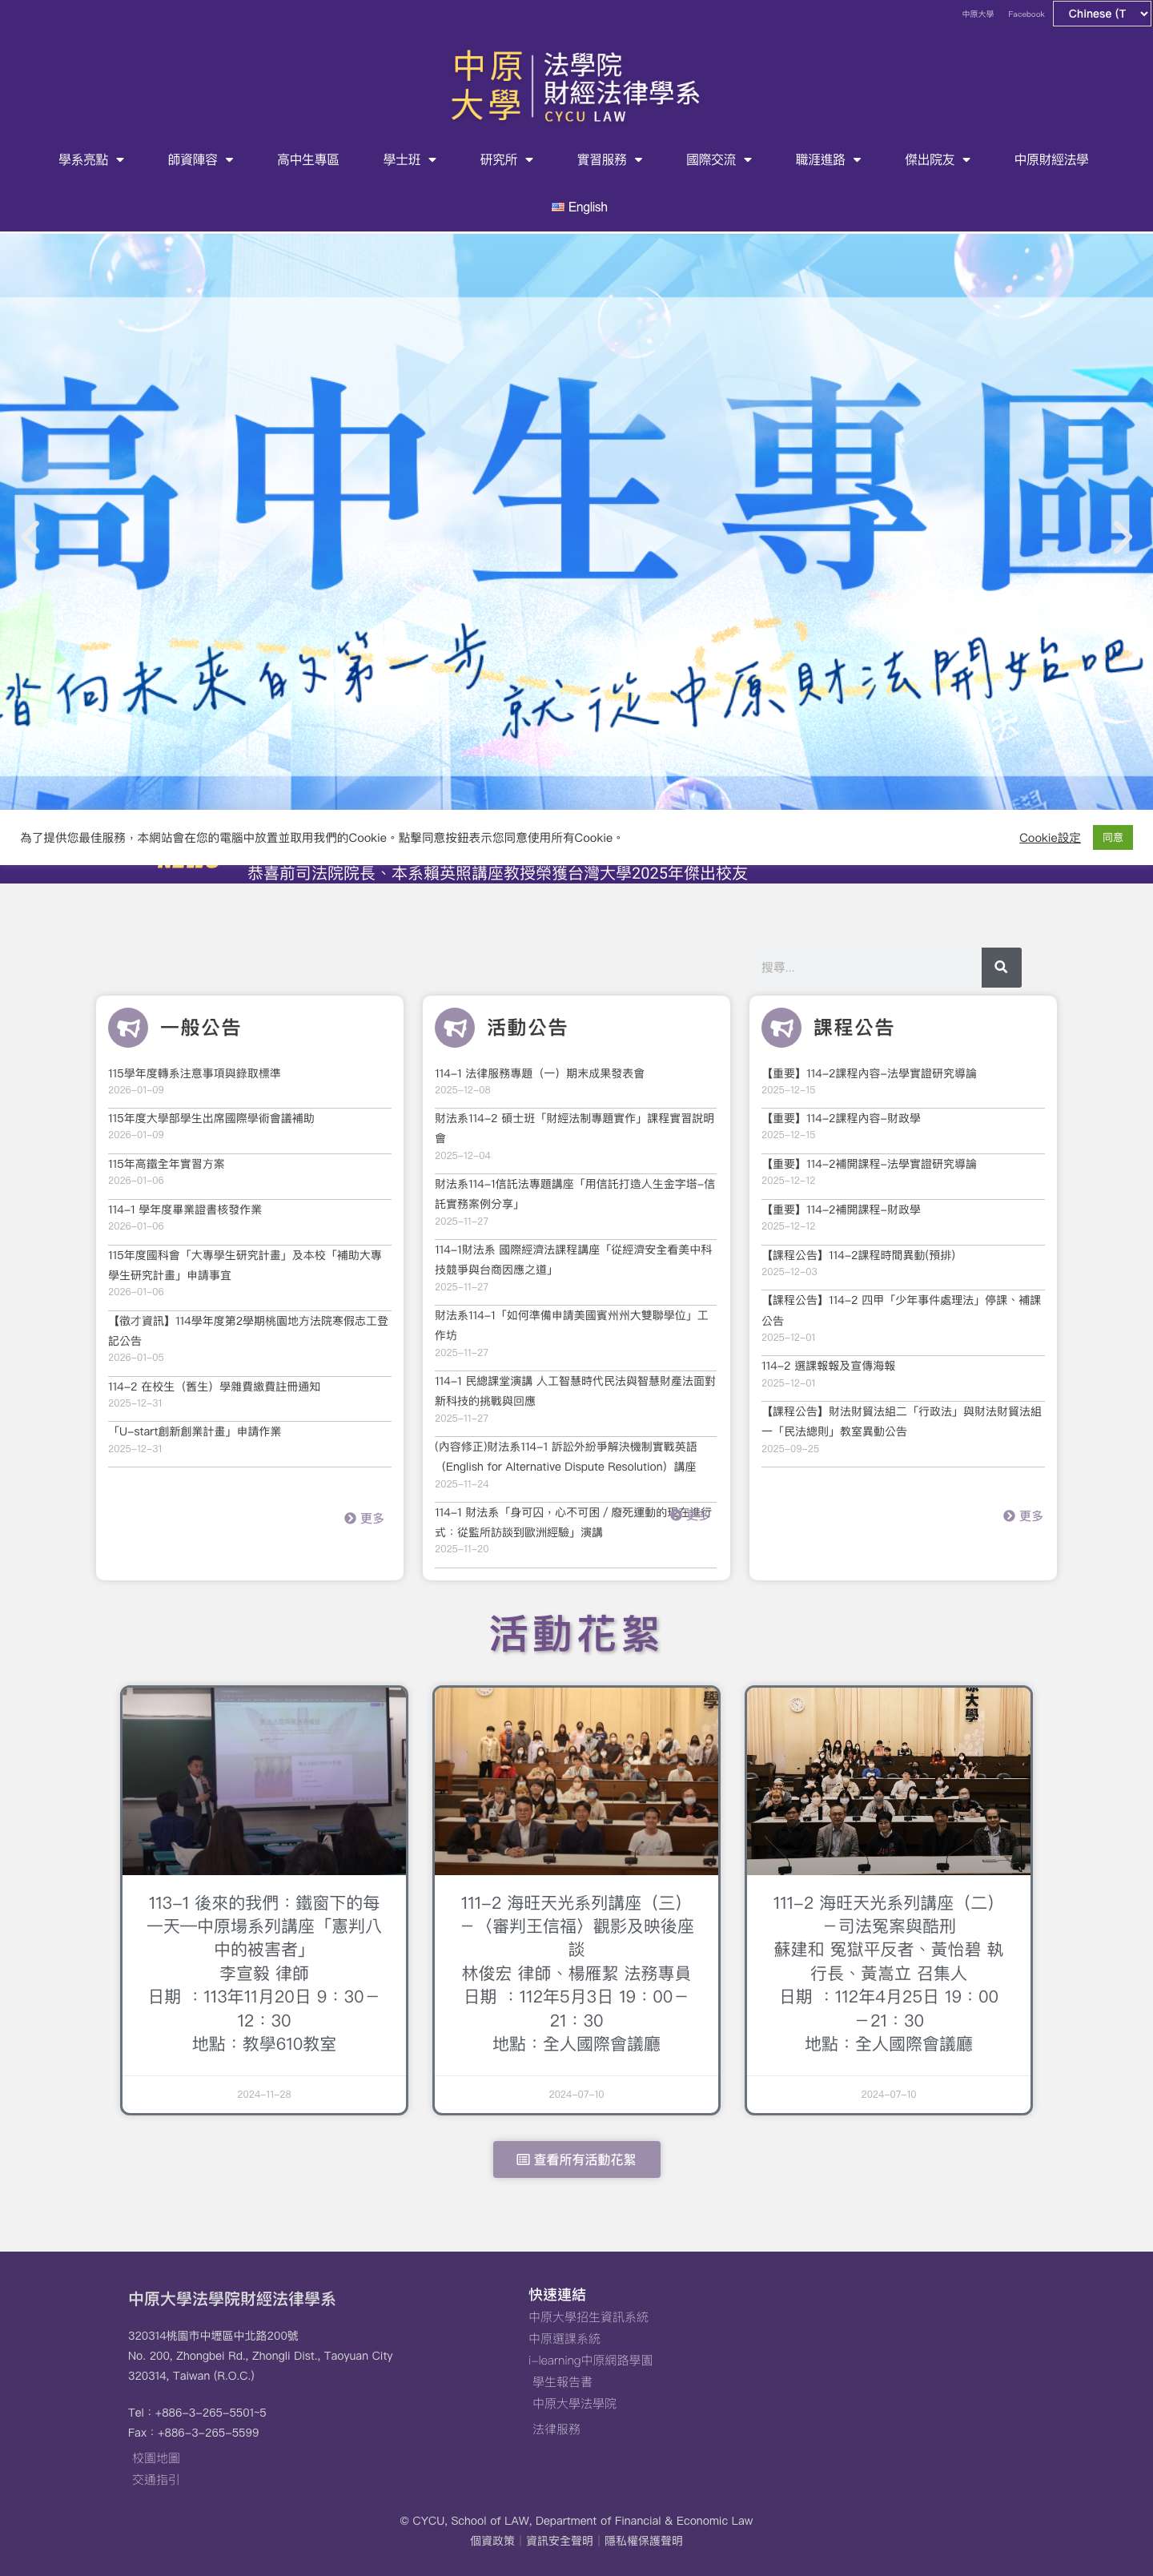Open the Facebook top link
1153x2576 pixels.
pos(1026,14)
